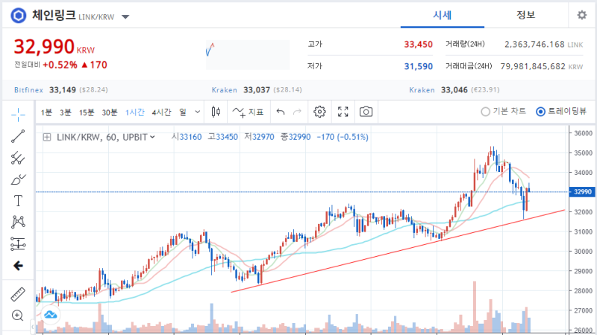Screen dimensions: 597x335
Task: Select the crosshair cursor tool
Action: [18, 115]
